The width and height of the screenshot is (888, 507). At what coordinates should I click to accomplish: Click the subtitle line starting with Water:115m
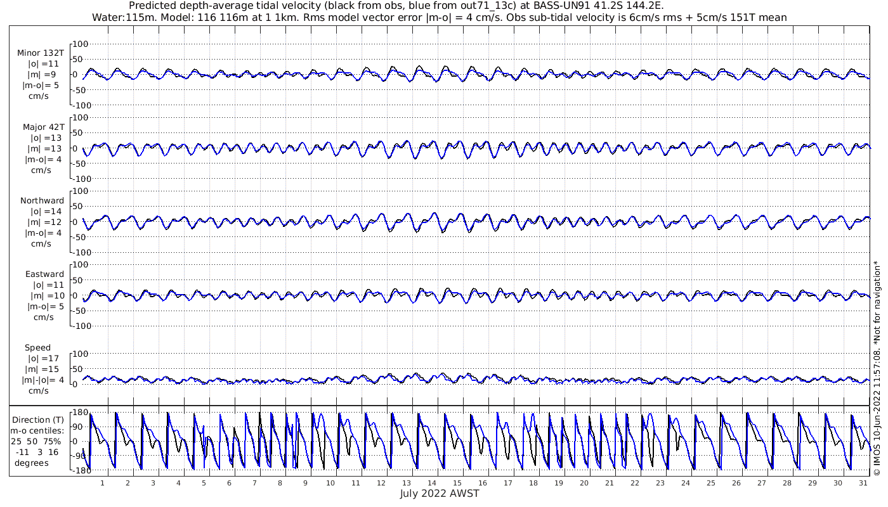click(x=440, y=18)
